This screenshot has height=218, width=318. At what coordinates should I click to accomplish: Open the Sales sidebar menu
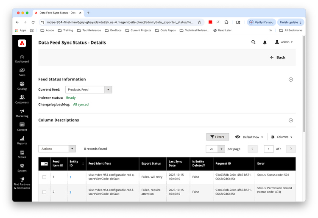click(x=22, y=72)
